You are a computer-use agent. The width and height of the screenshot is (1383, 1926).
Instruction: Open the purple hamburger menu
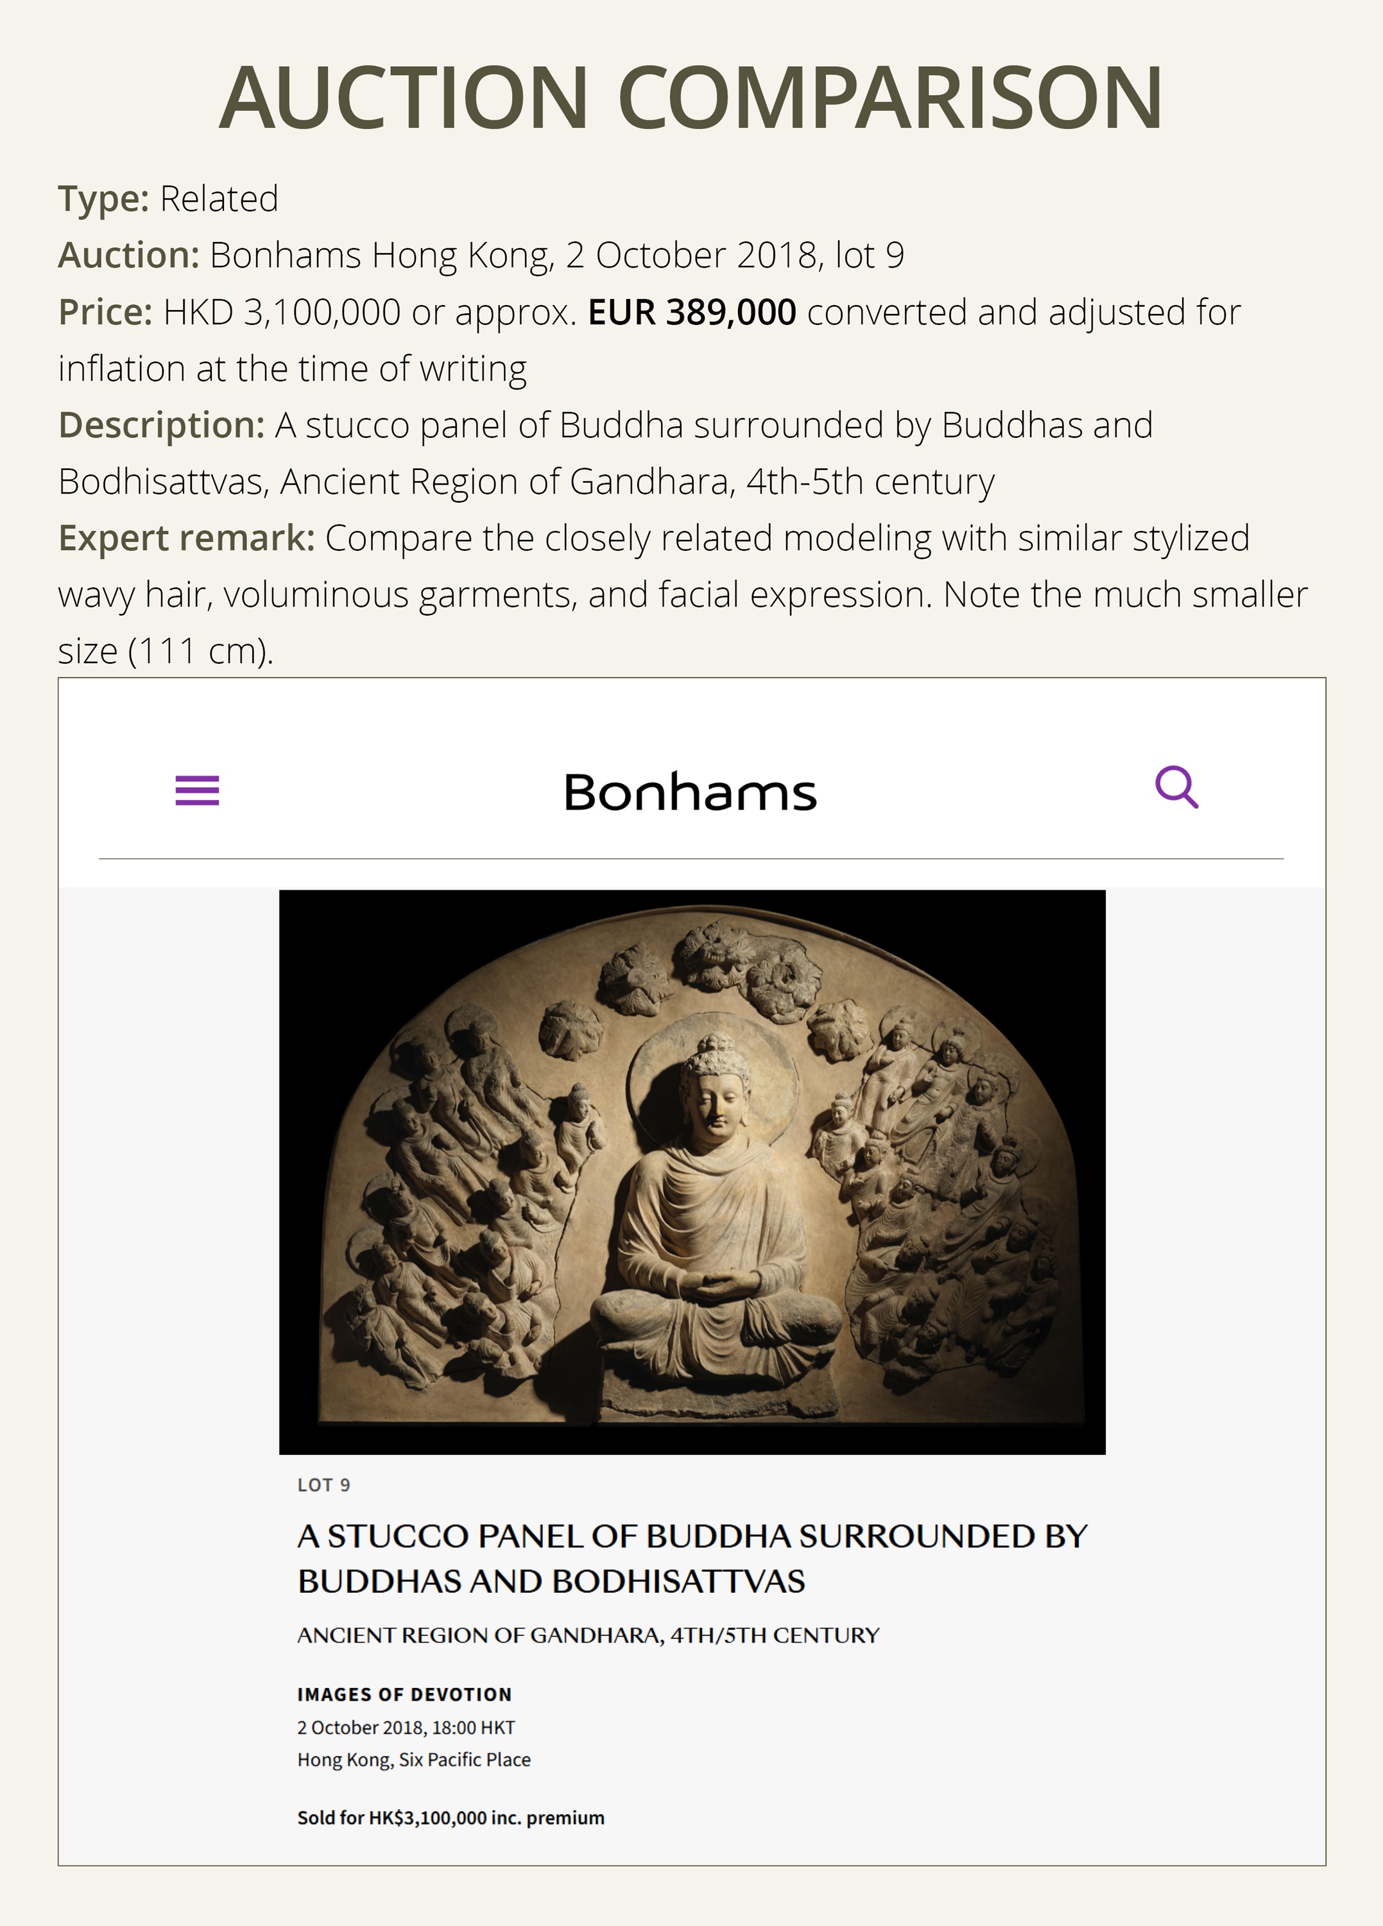point(197,790)
